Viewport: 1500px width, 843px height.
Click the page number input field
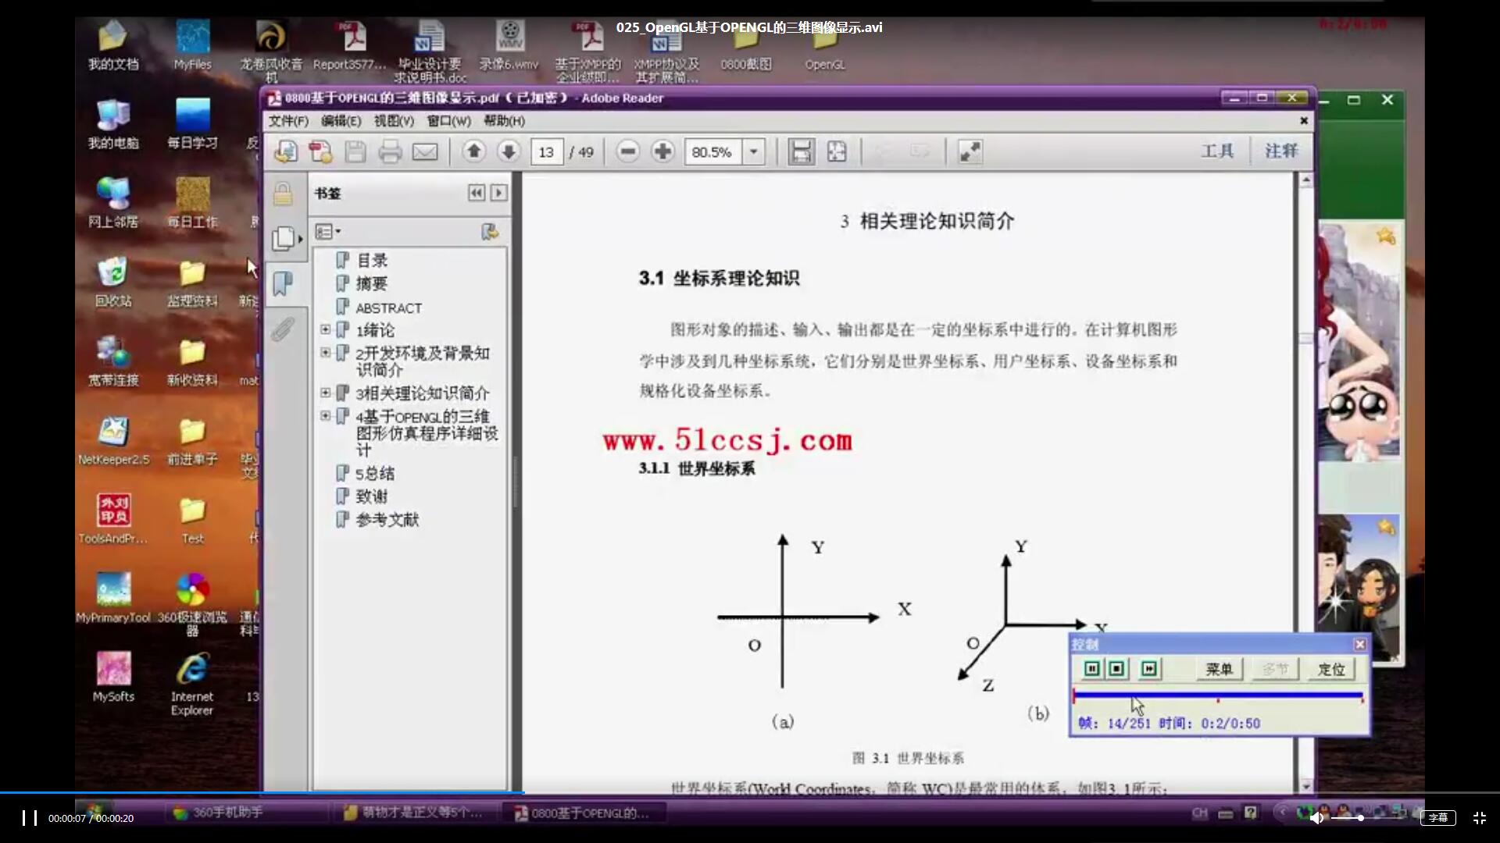coord(546,151)
